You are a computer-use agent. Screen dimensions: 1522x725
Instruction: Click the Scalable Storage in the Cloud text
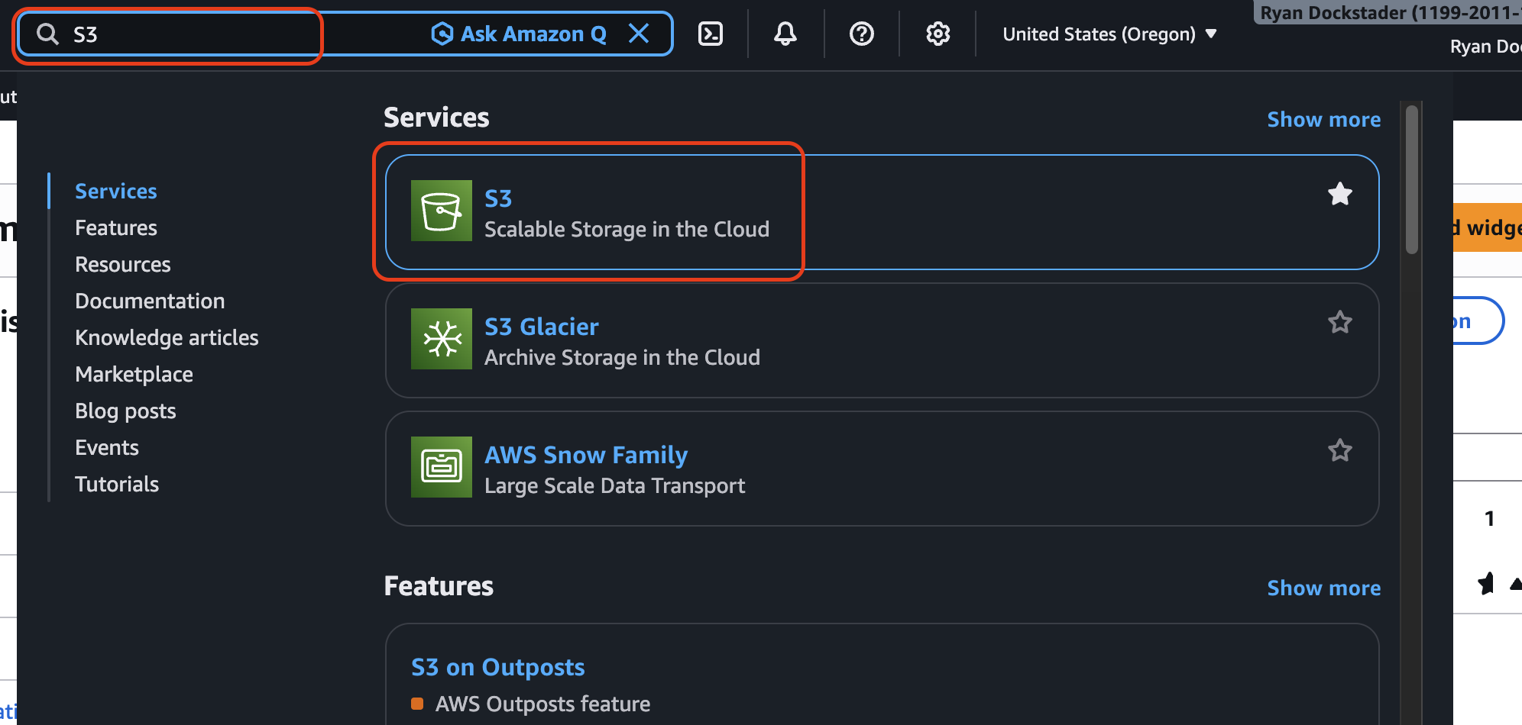[x=627, y=229]
